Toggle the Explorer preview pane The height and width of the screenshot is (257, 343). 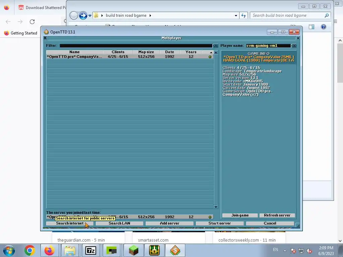point(312,27)
